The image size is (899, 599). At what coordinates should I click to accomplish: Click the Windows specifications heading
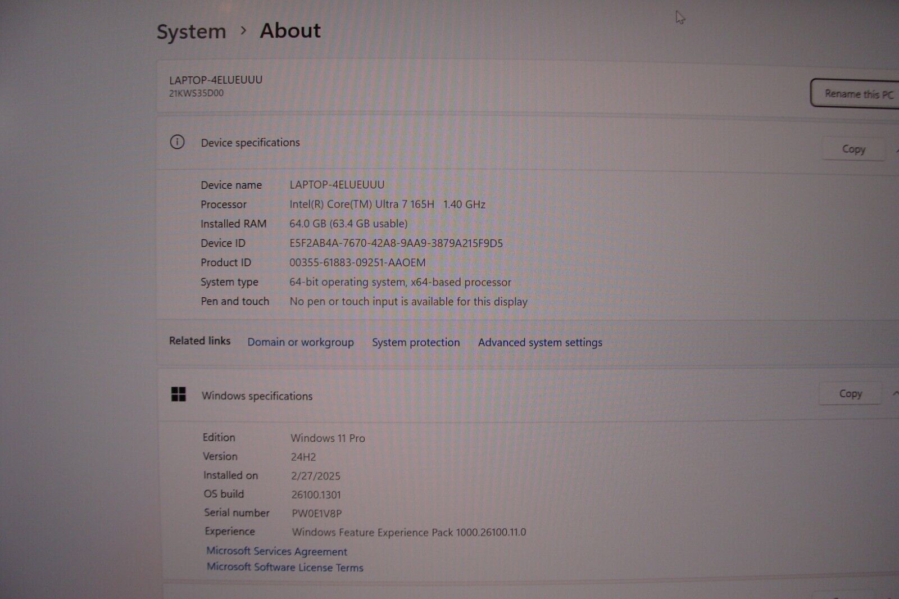click(x=257, y=396)
